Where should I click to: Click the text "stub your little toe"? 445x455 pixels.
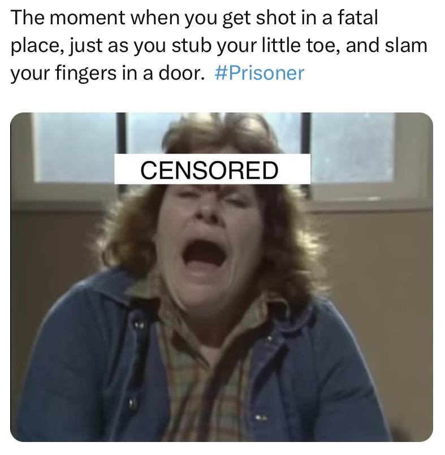click(x=256, y=46)
